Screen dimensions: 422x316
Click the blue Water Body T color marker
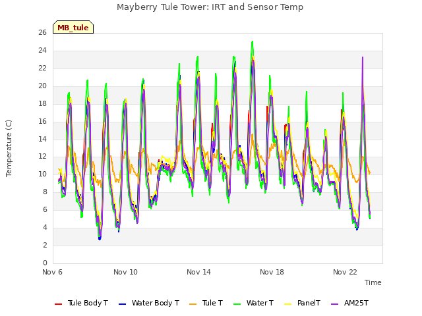pyautogui.click(x=123, y=304)
